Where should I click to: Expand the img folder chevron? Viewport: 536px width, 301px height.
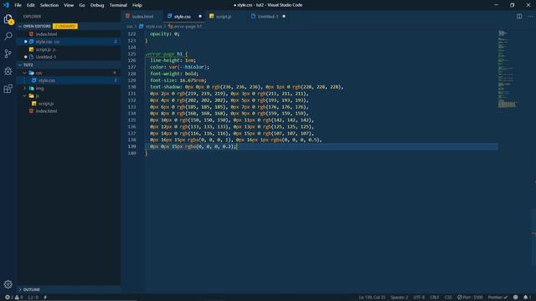24,89
